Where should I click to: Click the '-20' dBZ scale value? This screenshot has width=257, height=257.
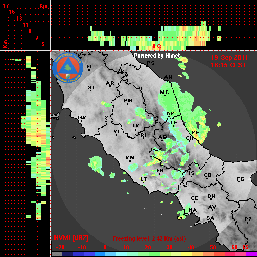point(60,247)
